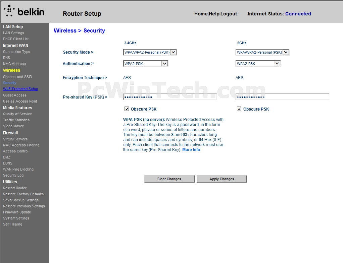
Task: Open Self Healing page
Action: point(13,224)
